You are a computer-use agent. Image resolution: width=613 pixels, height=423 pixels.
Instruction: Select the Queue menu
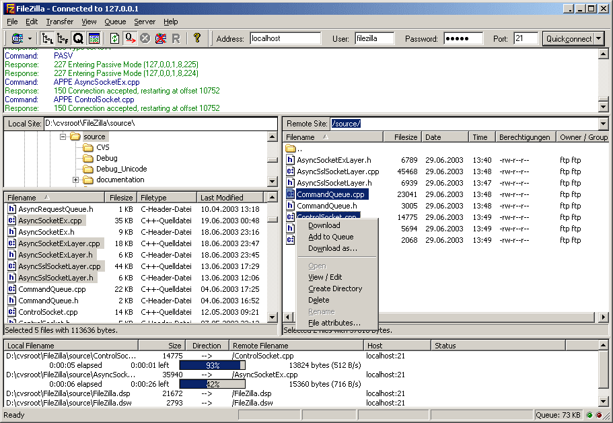tap(115, 21)
